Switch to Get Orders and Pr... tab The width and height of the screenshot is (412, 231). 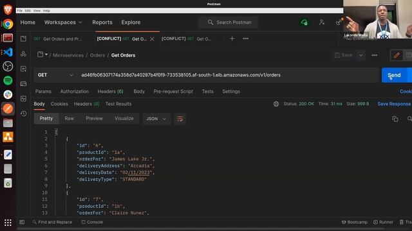(x=59, y=39)
